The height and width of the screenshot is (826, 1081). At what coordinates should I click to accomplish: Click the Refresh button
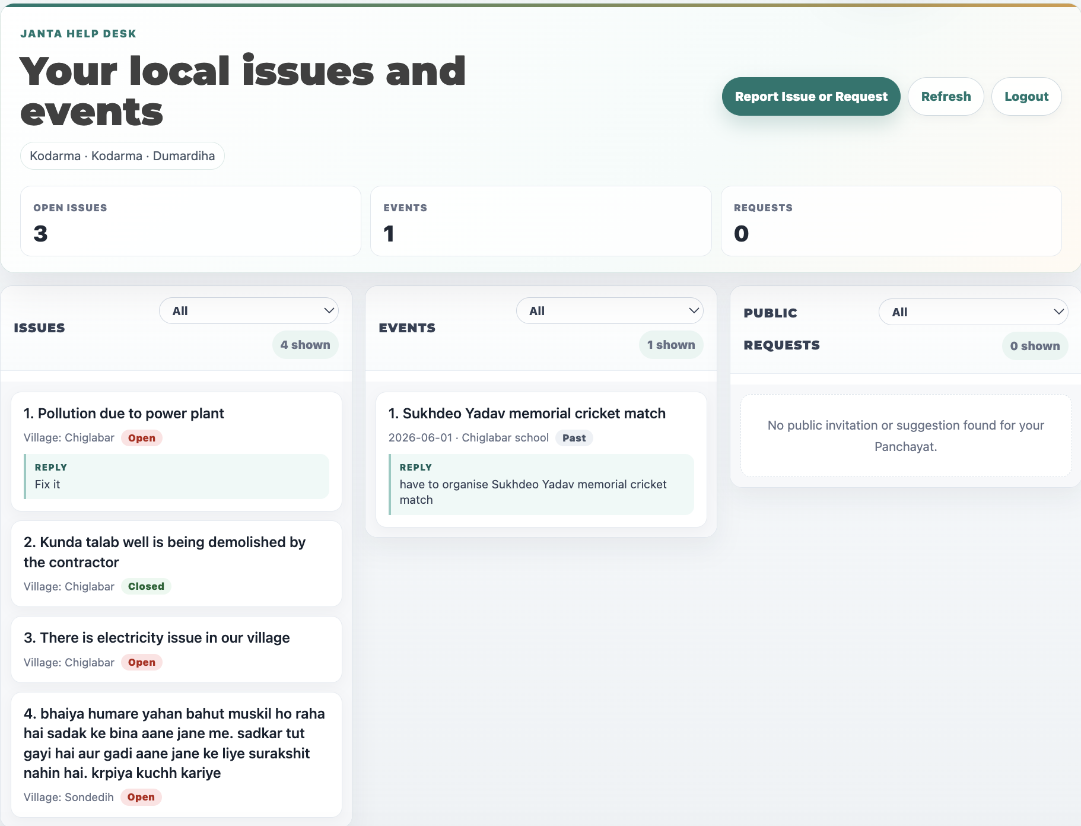point(946,96)
